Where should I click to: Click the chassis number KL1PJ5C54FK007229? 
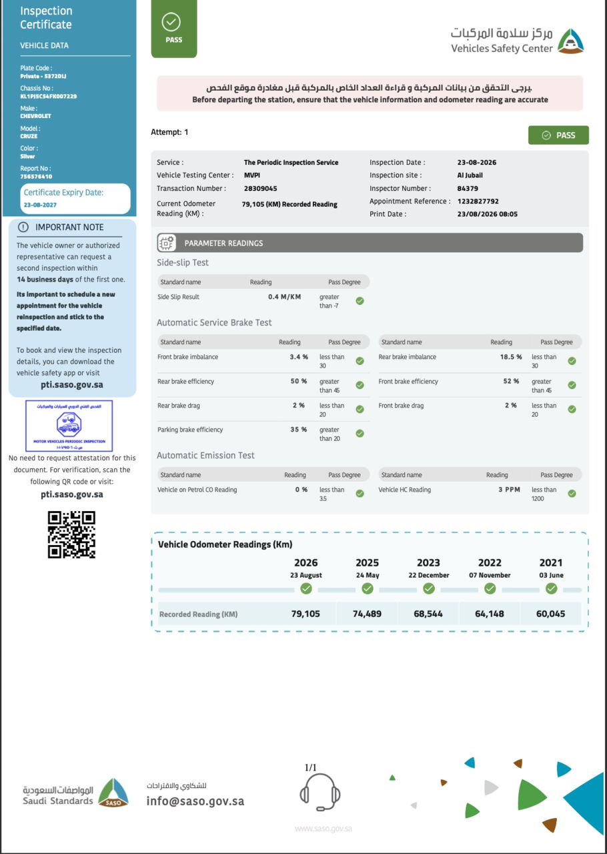pyautogui.click(x=49, y=96)
